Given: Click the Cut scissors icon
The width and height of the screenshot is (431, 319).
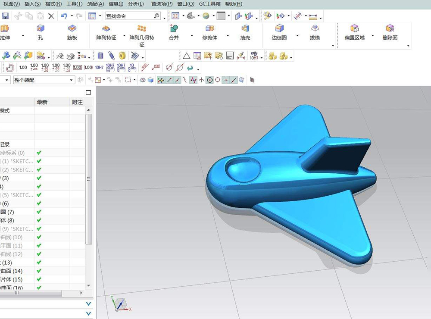Looking at the screenshot, I should point(18,16).
